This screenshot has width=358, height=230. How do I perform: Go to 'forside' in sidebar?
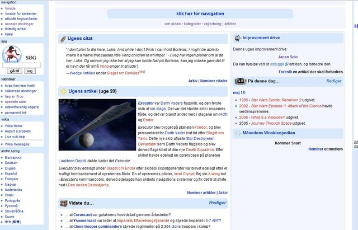pos(10,8)
